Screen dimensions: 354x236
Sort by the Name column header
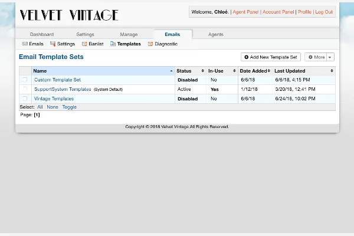point(103,71)
